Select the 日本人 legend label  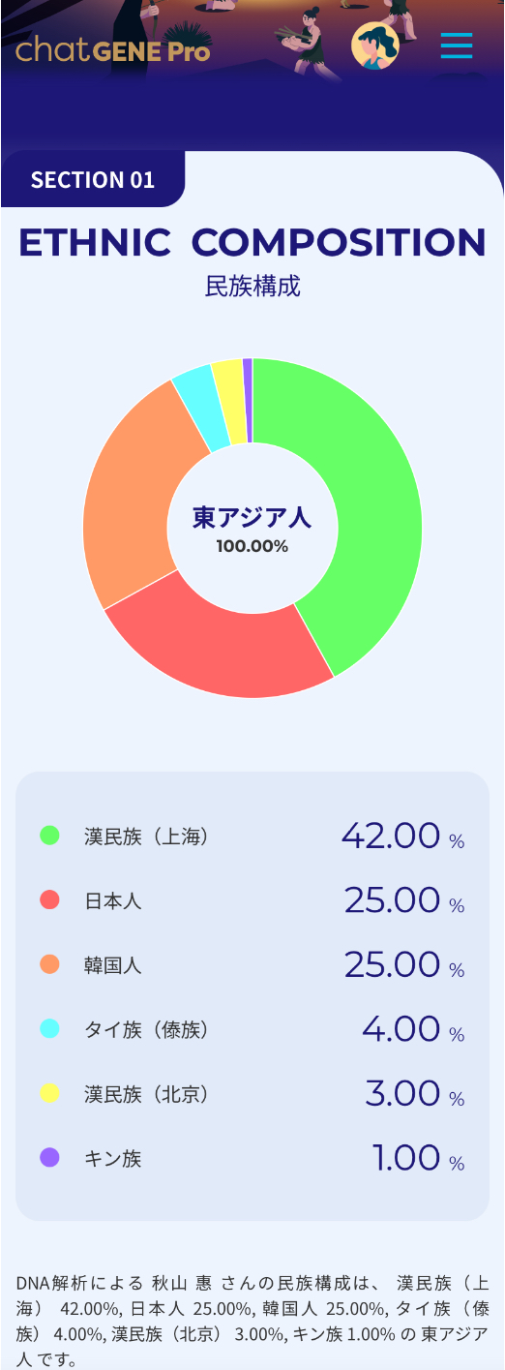[113, 900]
